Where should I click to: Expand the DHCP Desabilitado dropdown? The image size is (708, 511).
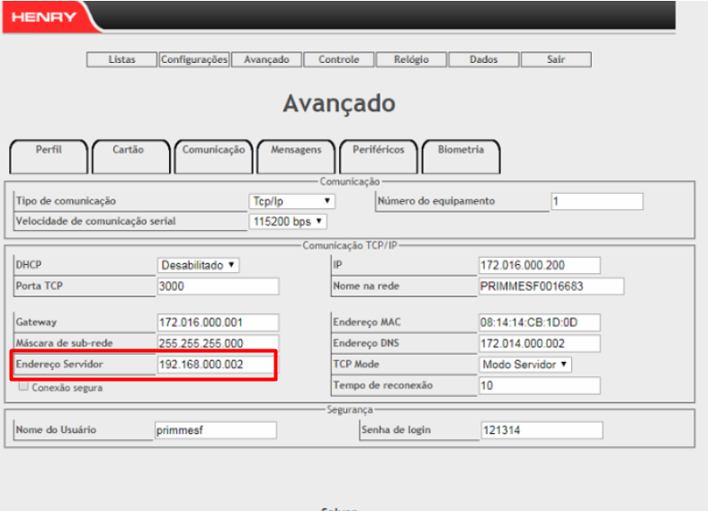pyautogui.click(x=198, y=265)
